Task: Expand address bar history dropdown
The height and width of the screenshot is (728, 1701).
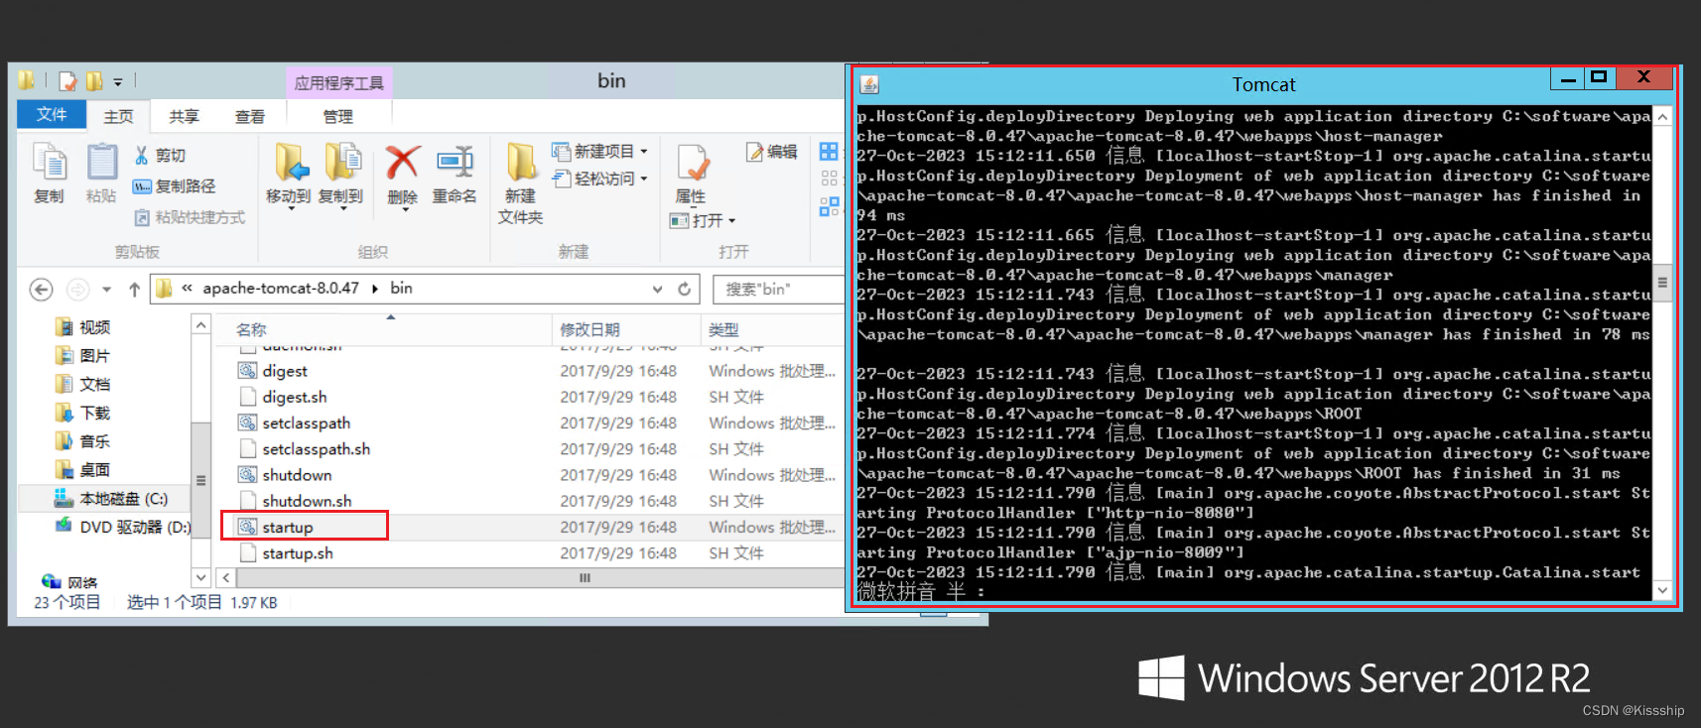Action: coord(657,289)
